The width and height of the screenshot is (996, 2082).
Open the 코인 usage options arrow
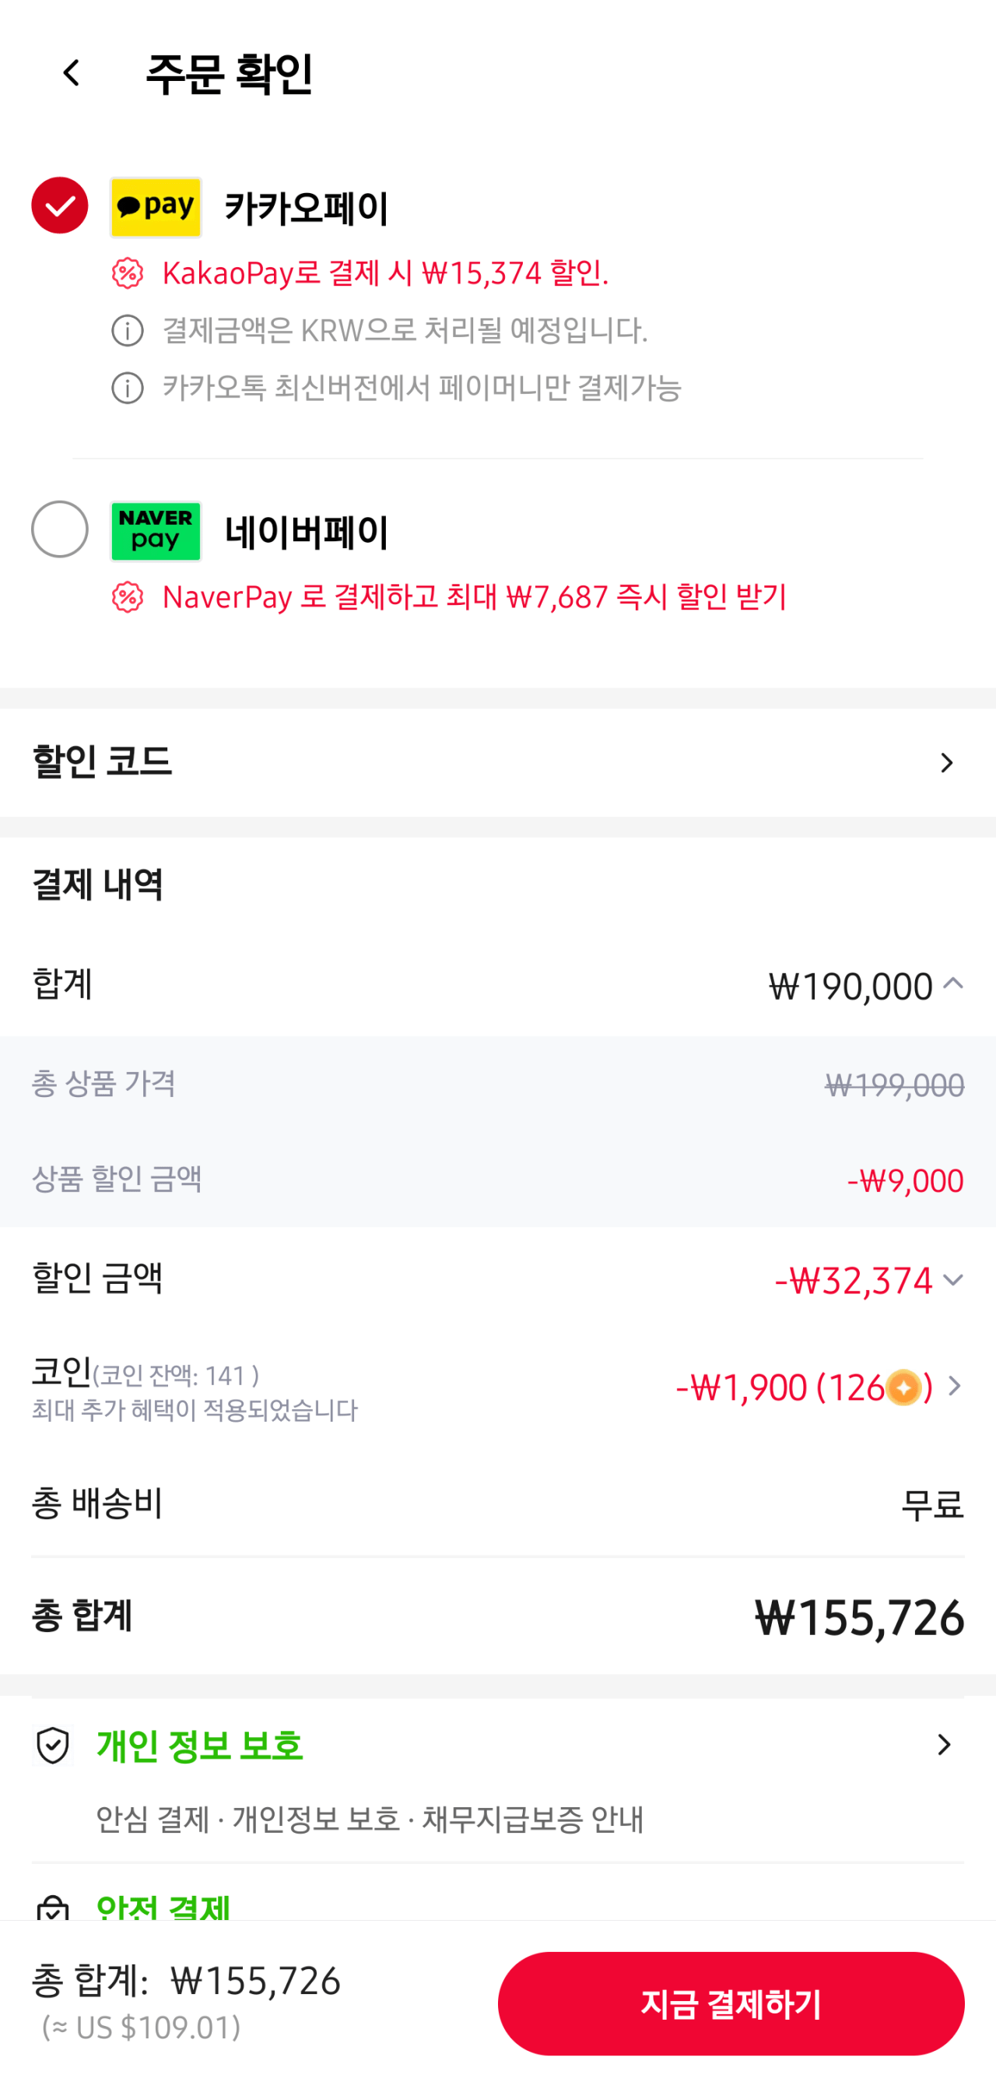pyautogui.click(x=954, y=1386)
